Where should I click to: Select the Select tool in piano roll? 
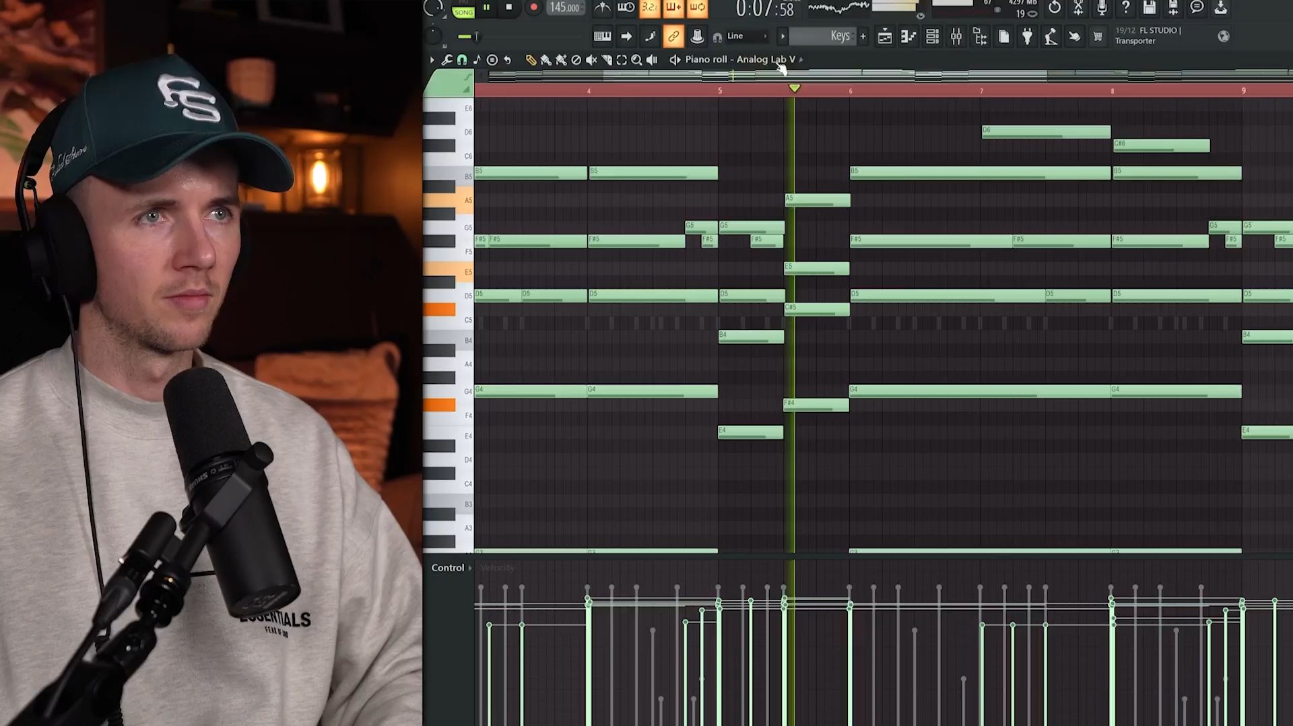(622, 60)
